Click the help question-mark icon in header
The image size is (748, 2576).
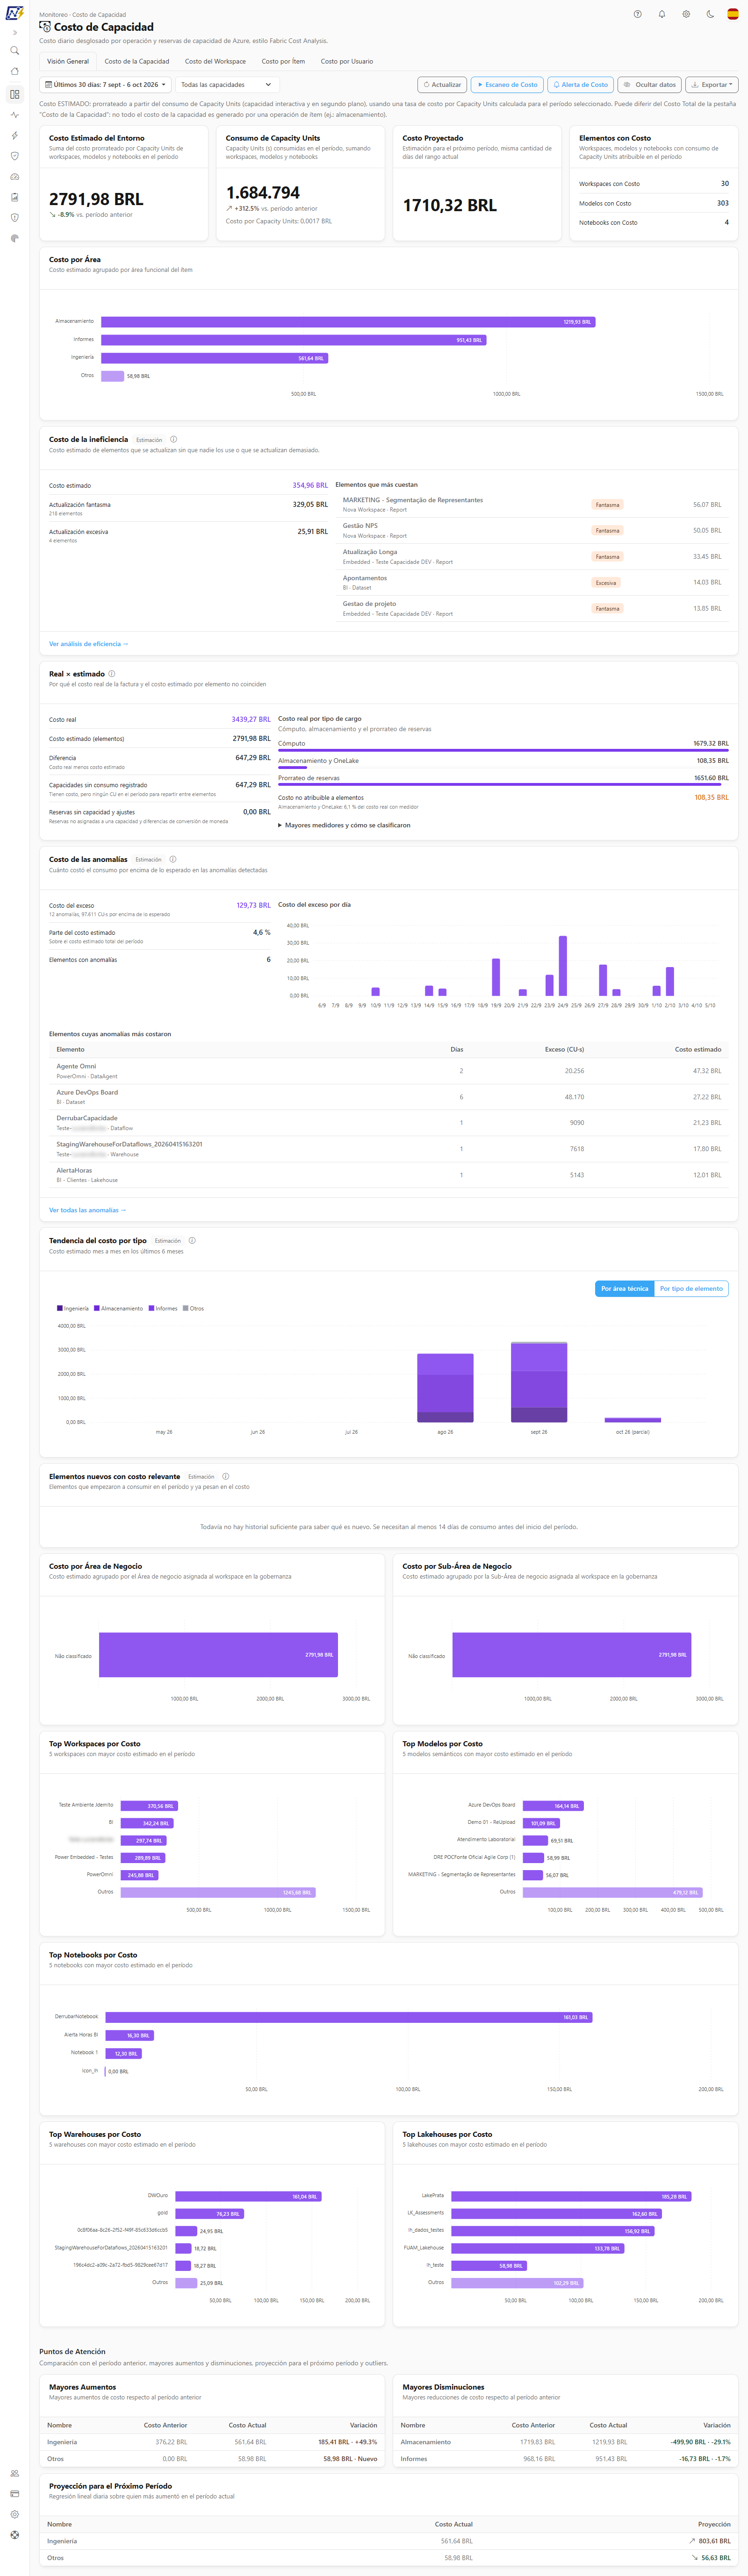tap(638, 14)
